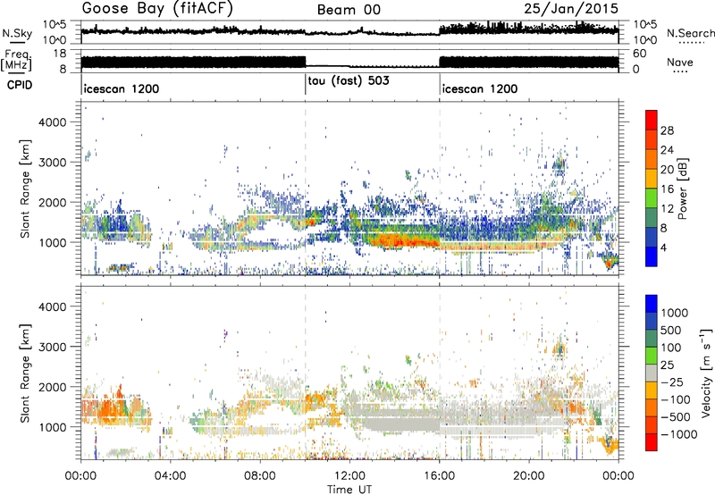The width and height of the screenshot is (715, 495).
Task: Click the 'icescan 1200' label after 16:00
Action: coord(480,88)
